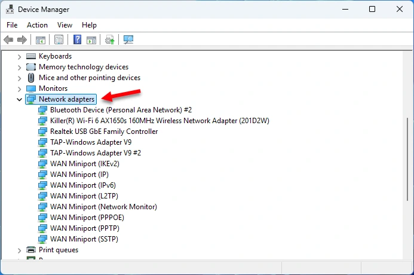
Task: Select Killer(R) Wi-Fi 6 AX1650s adapter text
Action: (160, 121)
